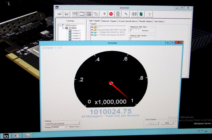
Task: Open the Results Display tab
Action: pyautogui.click(x=145, y=21)
